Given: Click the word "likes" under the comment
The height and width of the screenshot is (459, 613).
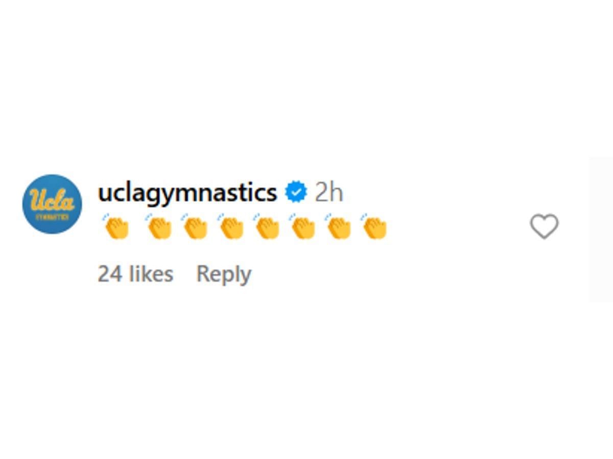Looking at the screenshot, I should pyautogui.click(x=151, y=274).
